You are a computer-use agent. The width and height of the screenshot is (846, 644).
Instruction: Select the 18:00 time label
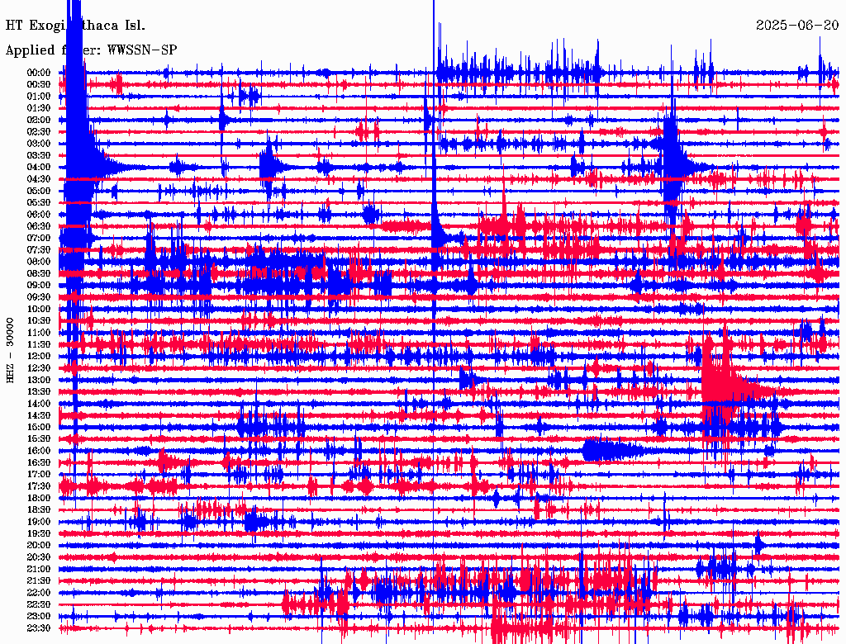coord(39,498)
